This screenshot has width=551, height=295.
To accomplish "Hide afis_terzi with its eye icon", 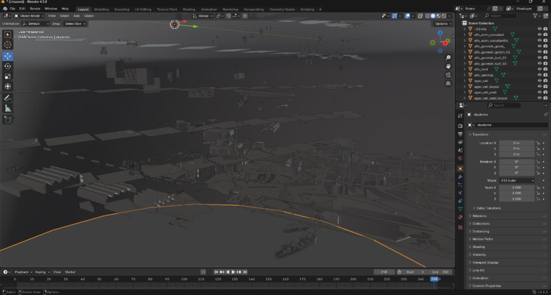I will tap(539, 69).
